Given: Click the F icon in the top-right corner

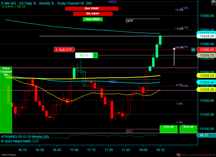Looking at the screenshot, I should click(x=213, y=3).
